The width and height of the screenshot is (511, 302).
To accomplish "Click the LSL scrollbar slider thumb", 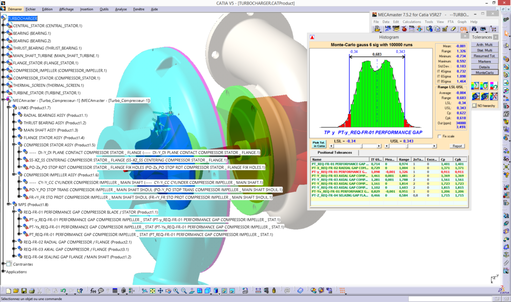I will tap(362, 146).
